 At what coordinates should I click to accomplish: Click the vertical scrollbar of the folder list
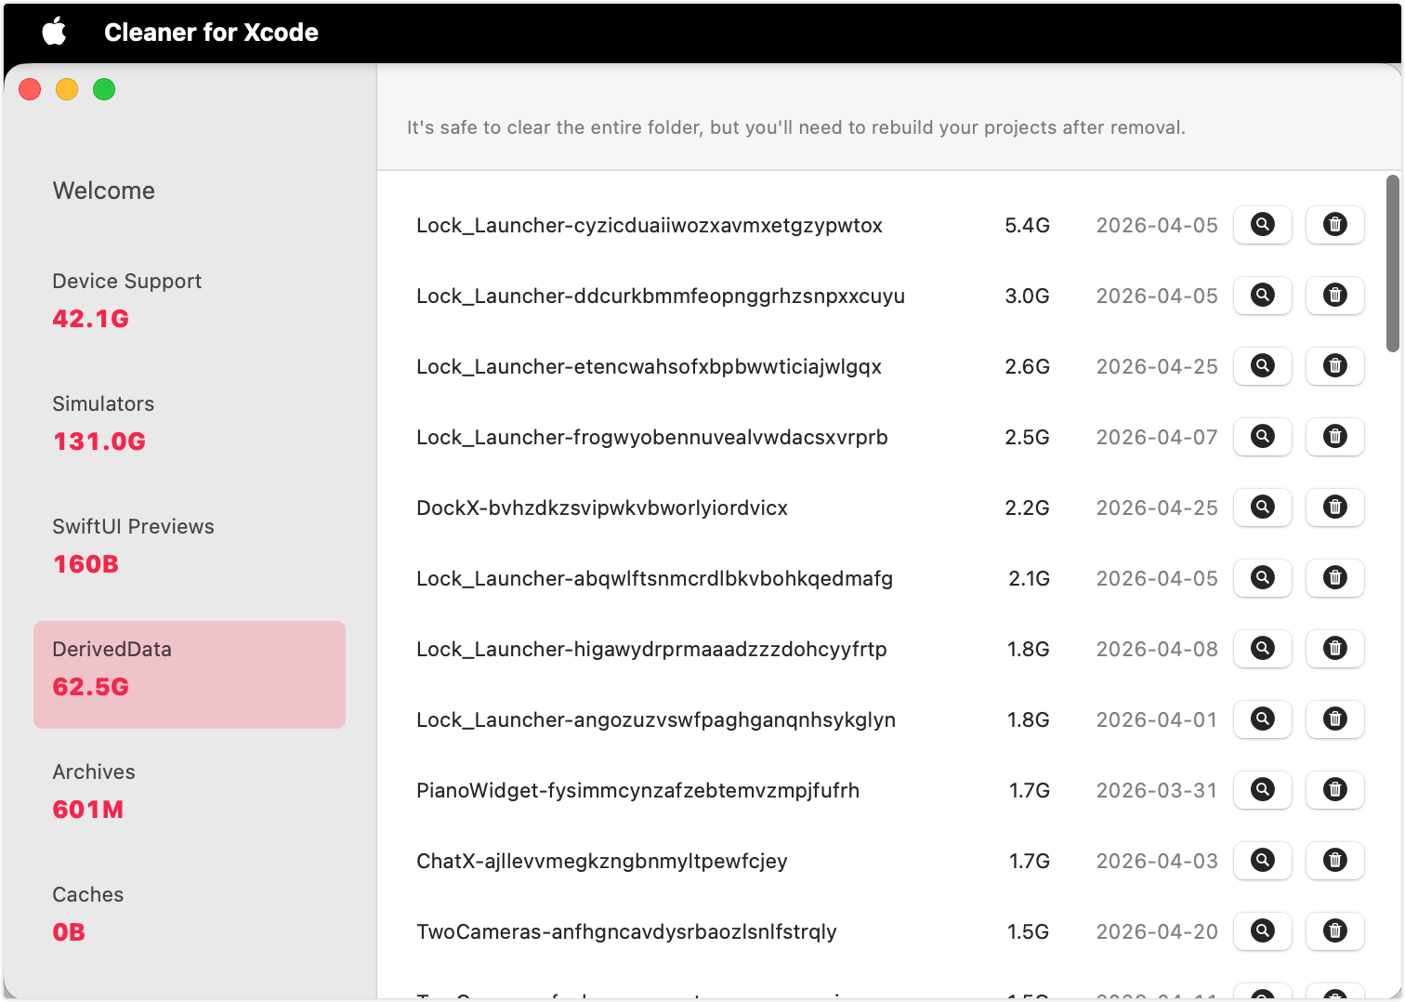pyautogui.click(x=1392, y=264)
